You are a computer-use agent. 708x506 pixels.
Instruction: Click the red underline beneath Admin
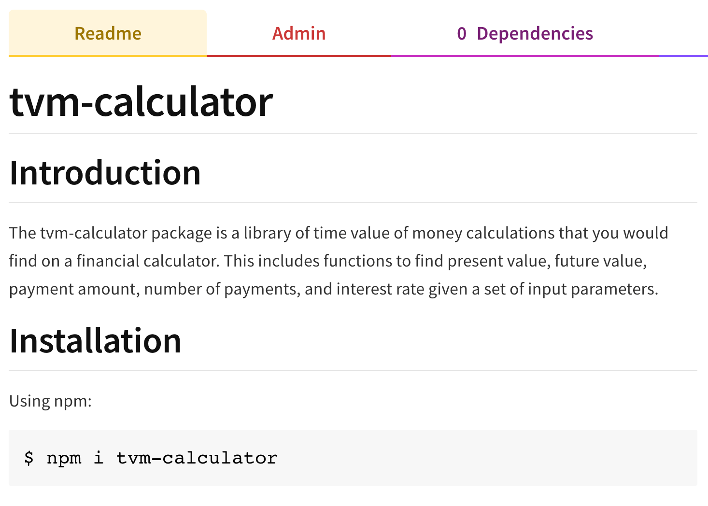coord(298,56)
